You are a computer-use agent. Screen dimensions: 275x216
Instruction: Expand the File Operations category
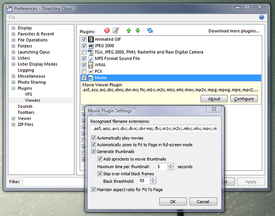click(x=13, y=40)
